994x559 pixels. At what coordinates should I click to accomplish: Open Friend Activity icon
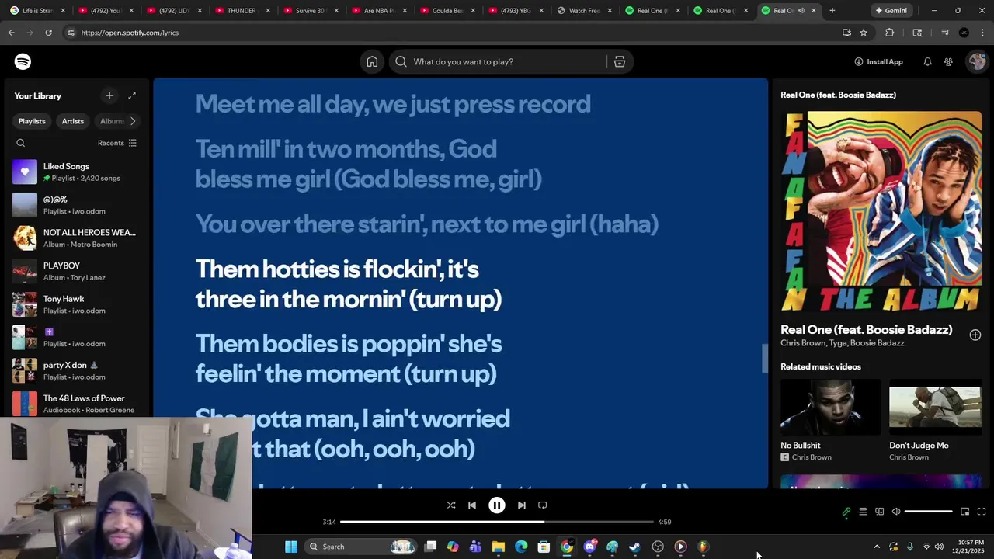(948, 61)
